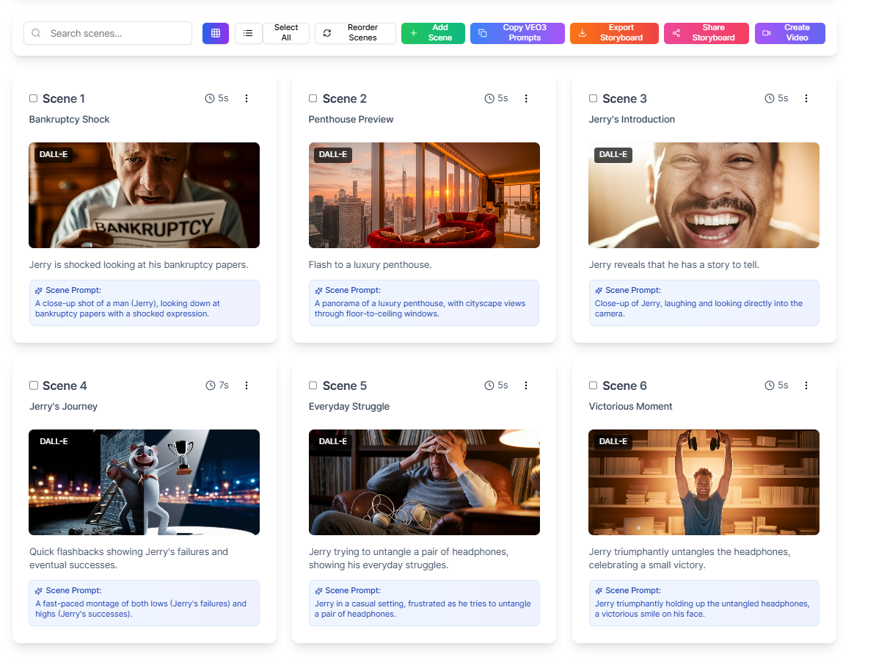Image resolution: width=887 pixels, height=660 pixels.
Task: Click the refresh icon on Reorder Scenes
Action: point(326,33)
